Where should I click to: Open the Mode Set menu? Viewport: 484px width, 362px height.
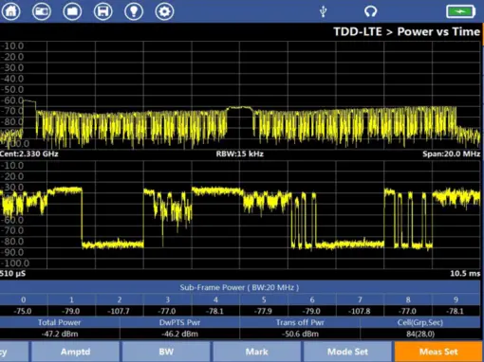pyautogui.click(x=347, y=352)
